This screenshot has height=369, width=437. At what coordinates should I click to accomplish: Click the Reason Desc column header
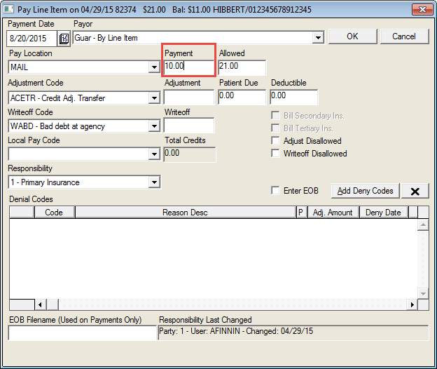click(x=185, y=212)
